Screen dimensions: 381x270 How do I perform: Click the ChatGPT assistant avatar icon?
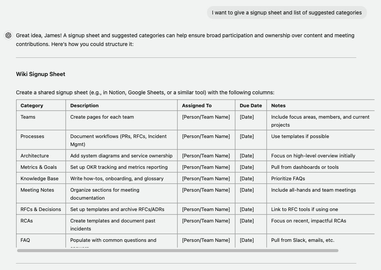click(x=8, y=35)
